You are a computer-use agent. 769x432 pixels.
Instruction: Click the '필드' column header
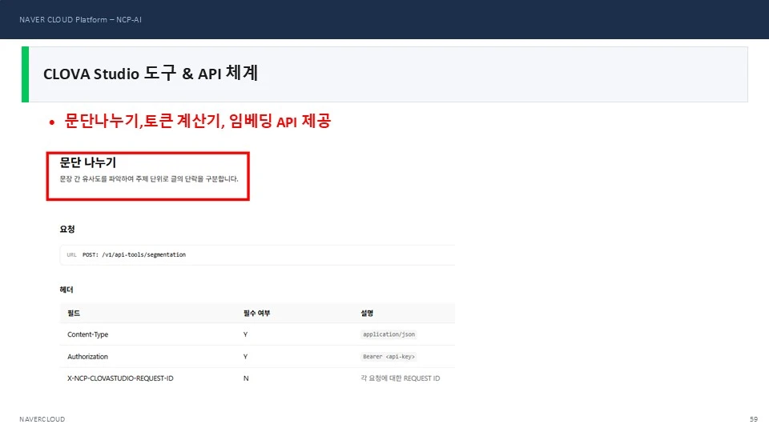pos(74,313)
